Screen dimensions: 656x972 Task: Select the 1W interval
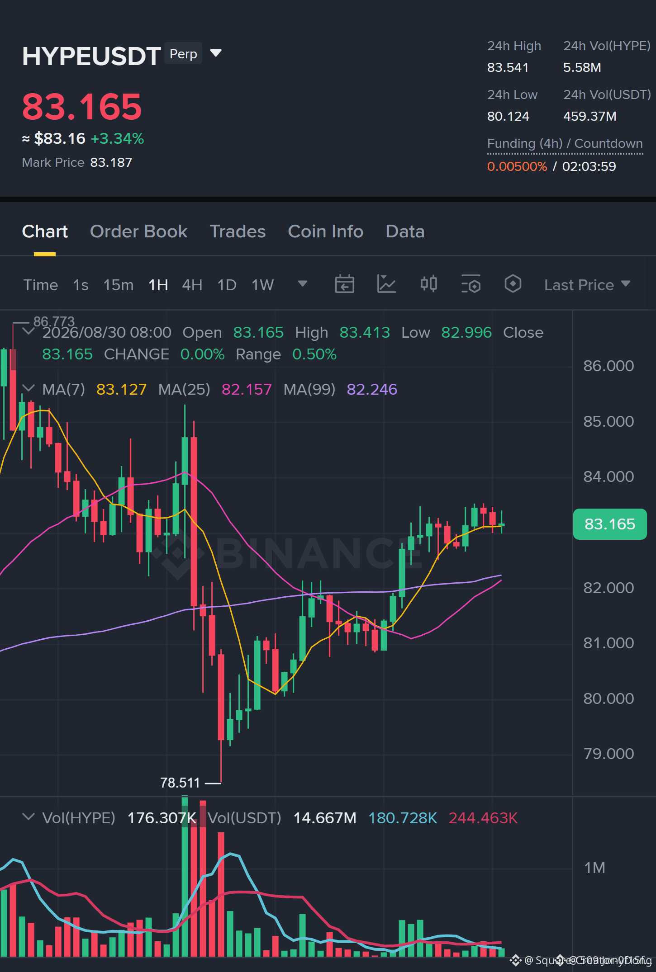point(263,285)
